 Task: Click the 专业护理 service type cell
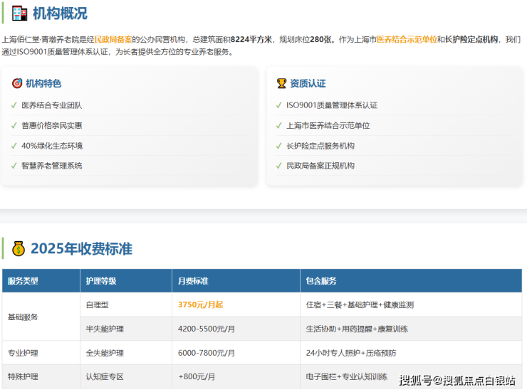pos(23,353)
